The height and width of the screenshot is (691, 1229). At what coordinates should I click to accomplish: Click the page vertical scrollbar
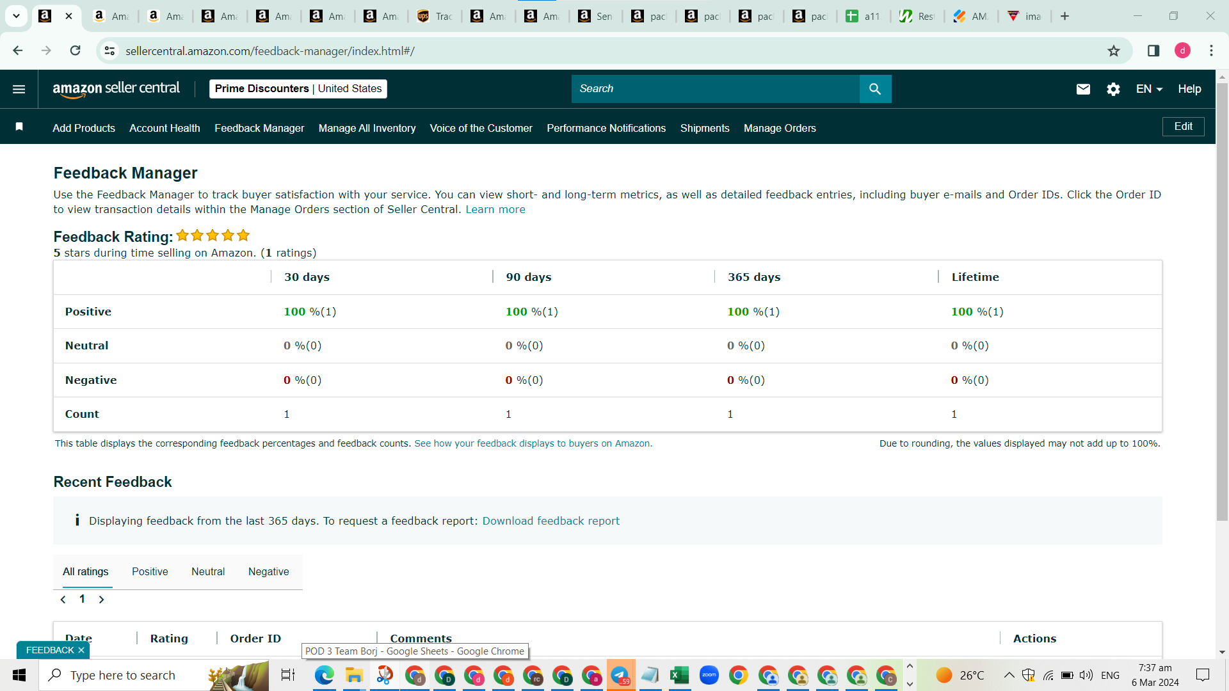pyautogui.click(x=1222, y=301)
